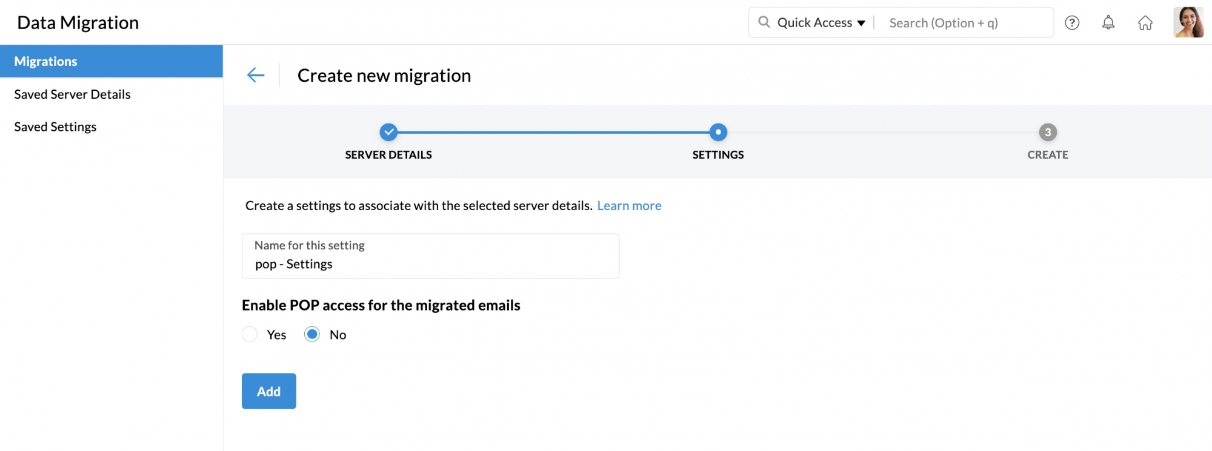Open the user profile avatar
Viewport: 1212px width, 451px height.
pos(1188,22)
